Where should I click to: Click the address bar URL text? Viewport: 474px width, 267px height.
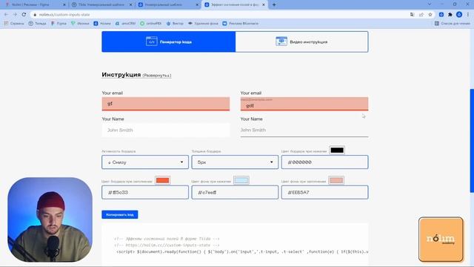pos(64,15)
